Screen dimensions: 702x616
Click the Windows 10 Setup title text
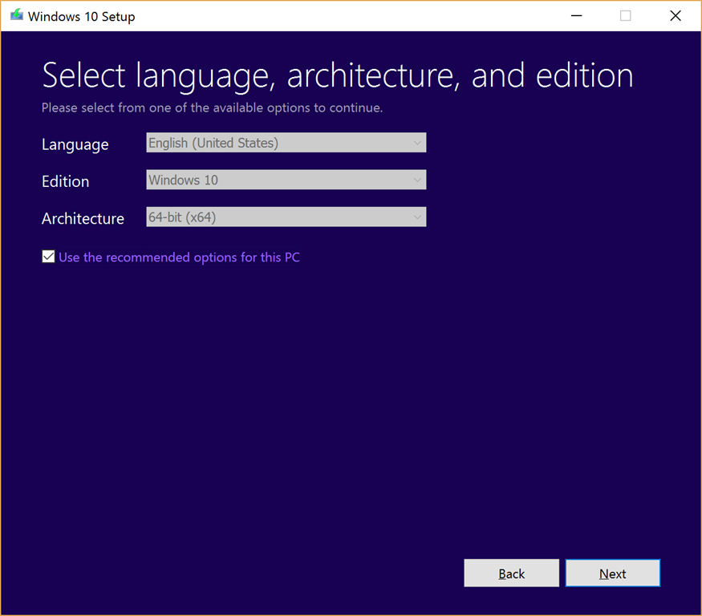point(82,17)
